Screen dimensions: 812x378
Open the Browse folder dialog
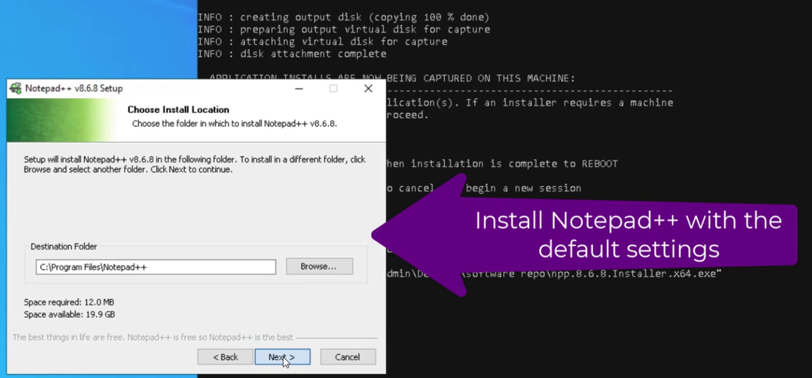319,266
